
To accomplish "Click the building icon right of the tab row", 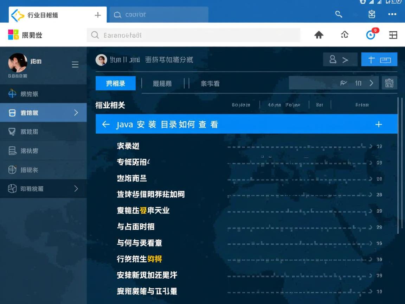I will pyautogui.click(x=389, y=83).
